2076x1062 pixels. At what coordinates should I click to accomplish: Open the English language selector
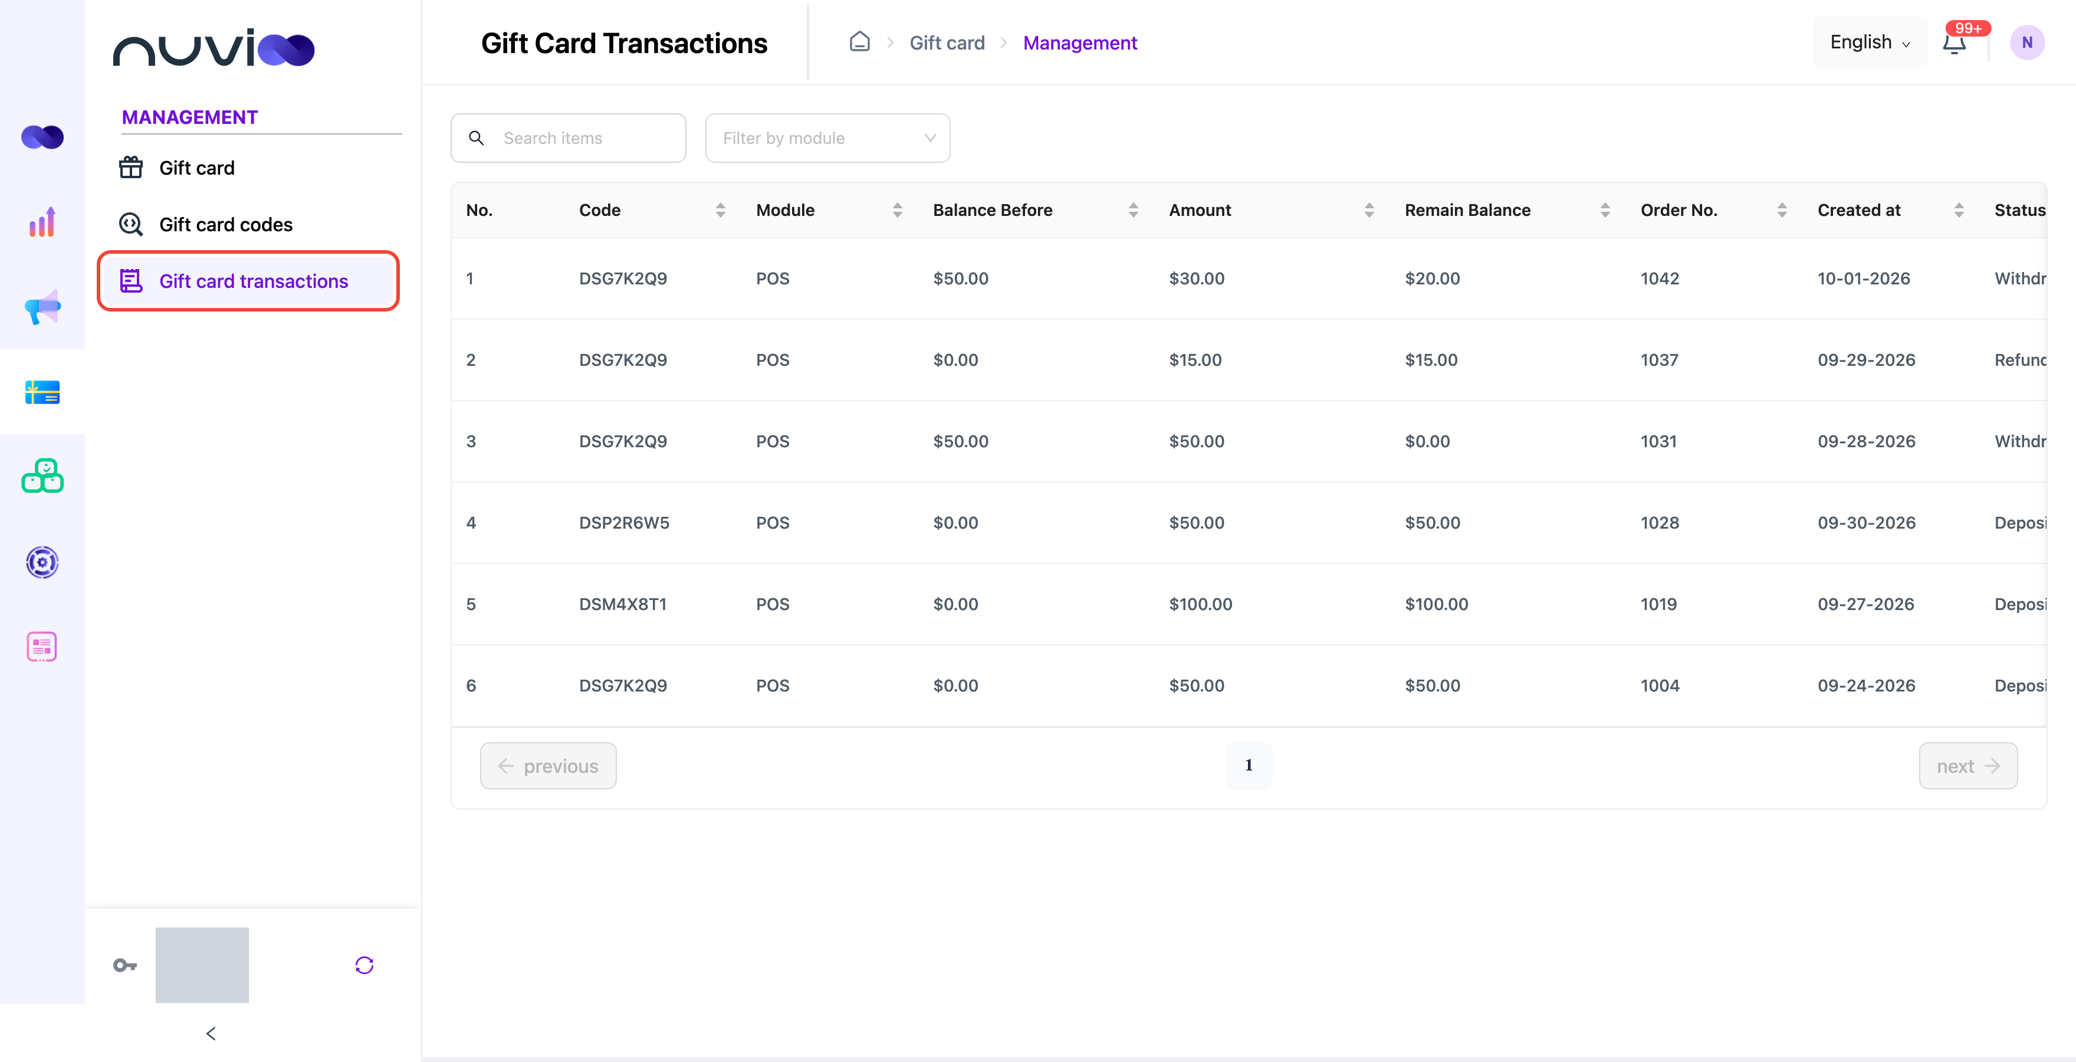1870,42
